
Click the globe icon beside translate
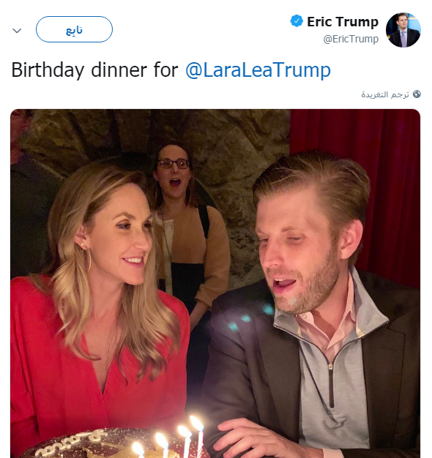(x=417, y=94)
